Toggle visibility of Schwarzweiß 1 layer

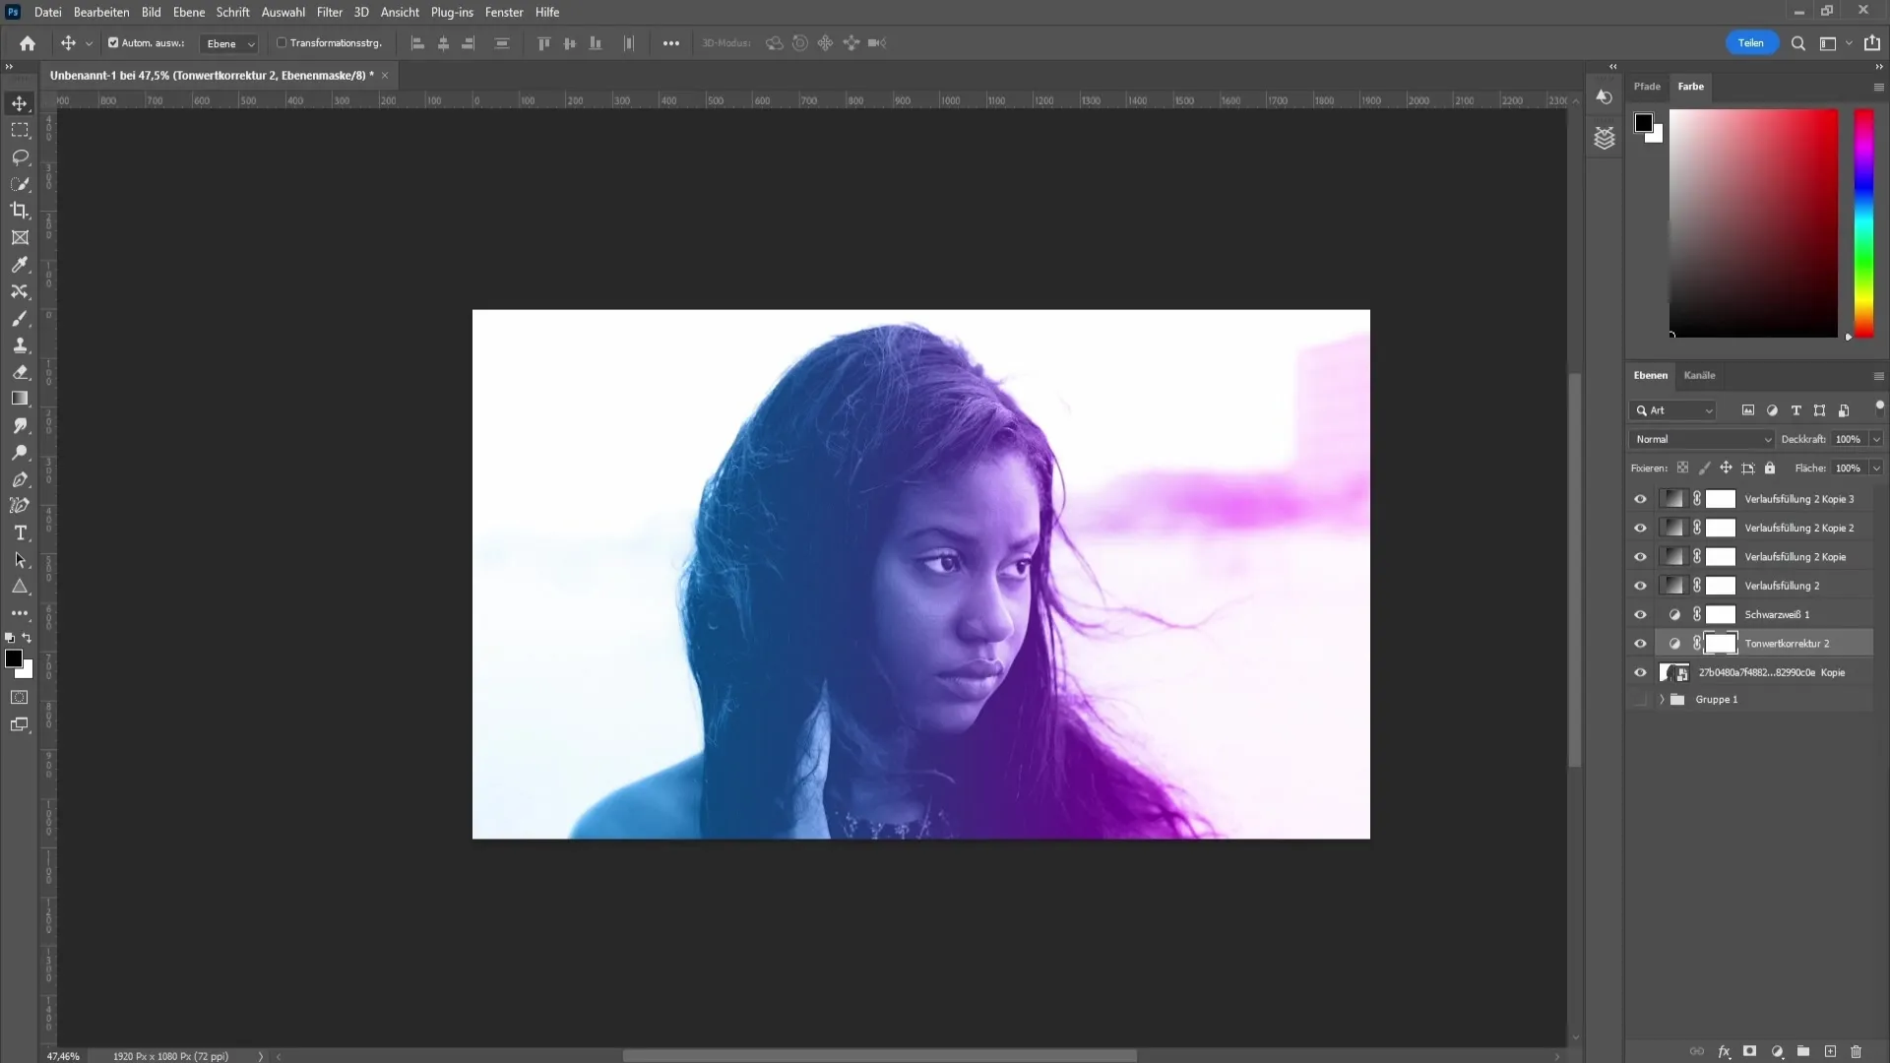click(x=1641, y=614)
